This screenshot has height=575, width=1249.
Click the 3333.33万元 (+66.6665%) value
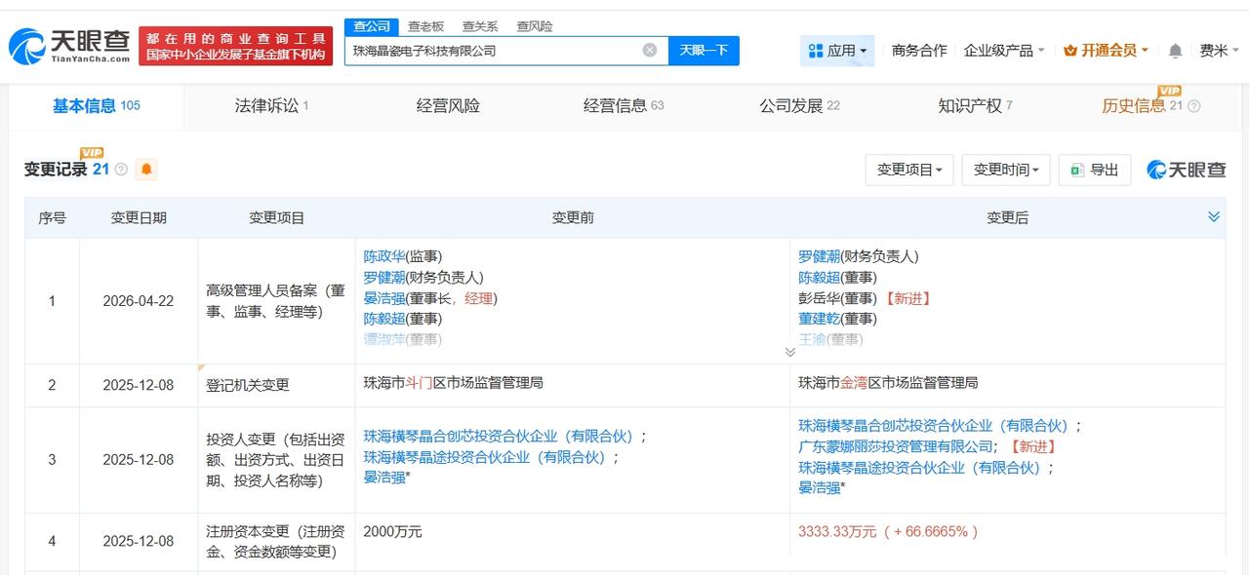(888, 531)
